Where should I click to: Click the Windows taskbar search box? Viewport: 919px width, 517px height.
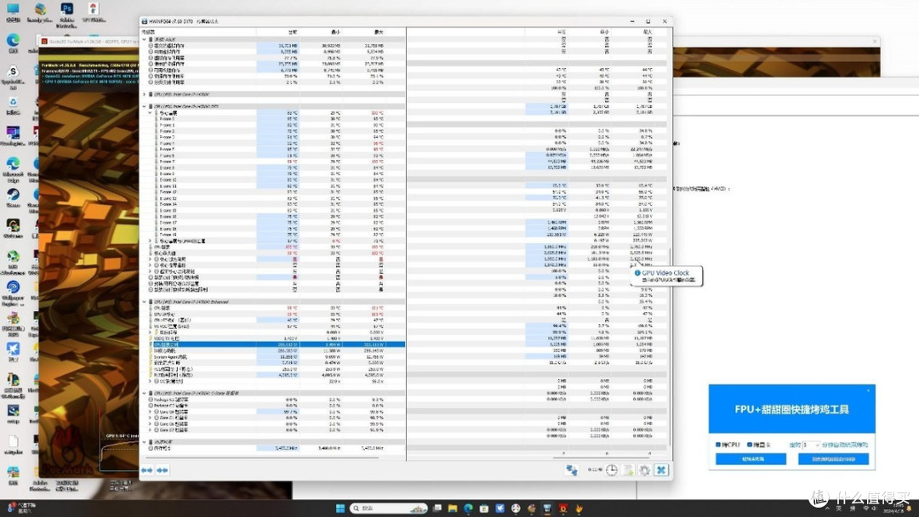(x=389, y=508)
